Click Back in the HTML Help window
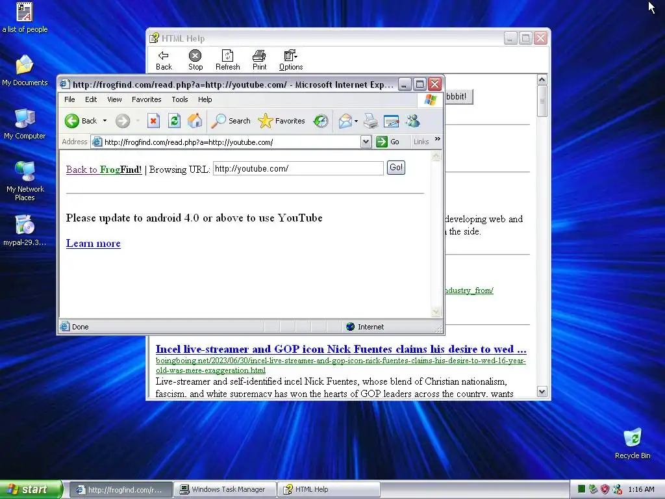Viewport: 665px width, 499px height. pyautogui.click(x=164, y=60)
